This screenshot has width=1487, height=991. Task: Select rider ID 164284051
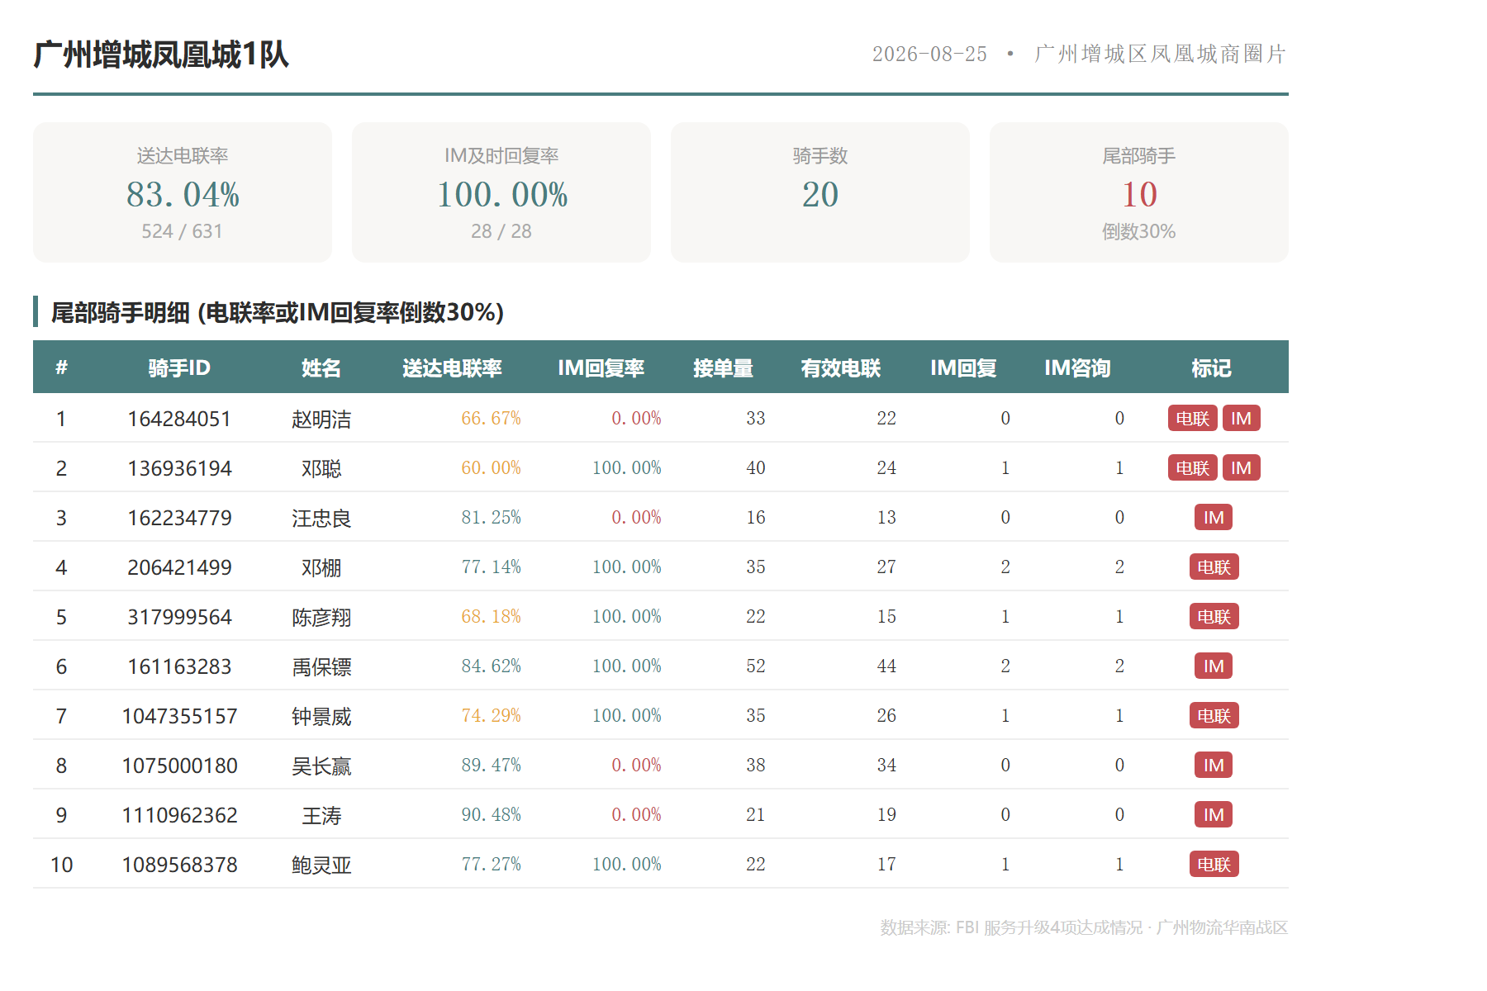[x=179, y=419]
